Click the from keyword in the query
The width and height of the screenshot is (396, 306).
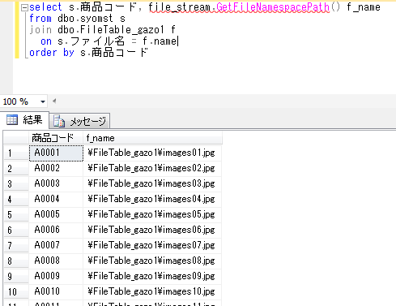tap(40, 19)
